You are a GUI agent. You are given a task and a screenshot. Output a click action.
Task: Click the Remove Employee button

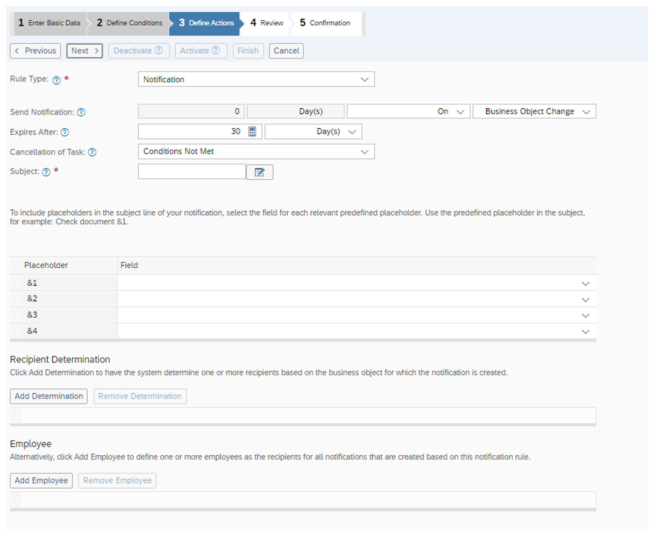click(x=117, y=480)
